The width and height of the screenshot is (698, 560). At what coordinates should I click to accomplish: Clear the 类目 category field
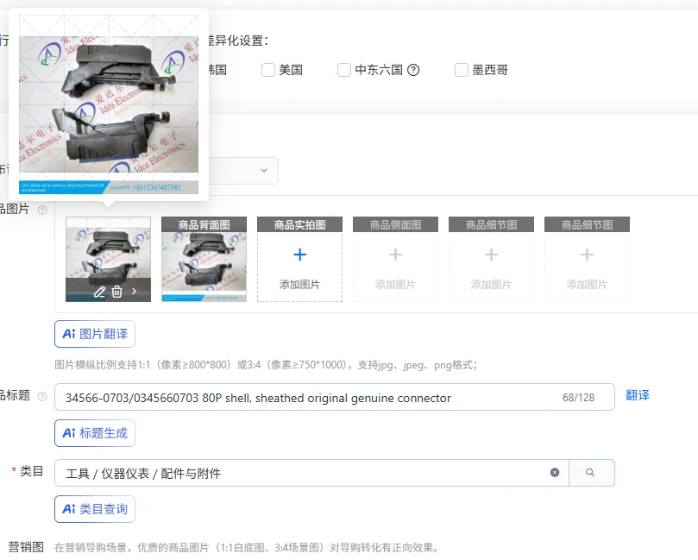pos(555,472)
